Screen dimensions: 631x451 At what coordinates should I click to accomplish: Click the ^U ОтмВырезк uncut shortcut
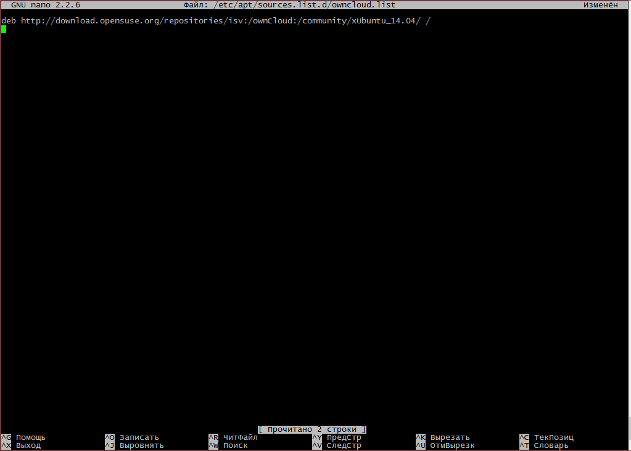click(445, 445)
